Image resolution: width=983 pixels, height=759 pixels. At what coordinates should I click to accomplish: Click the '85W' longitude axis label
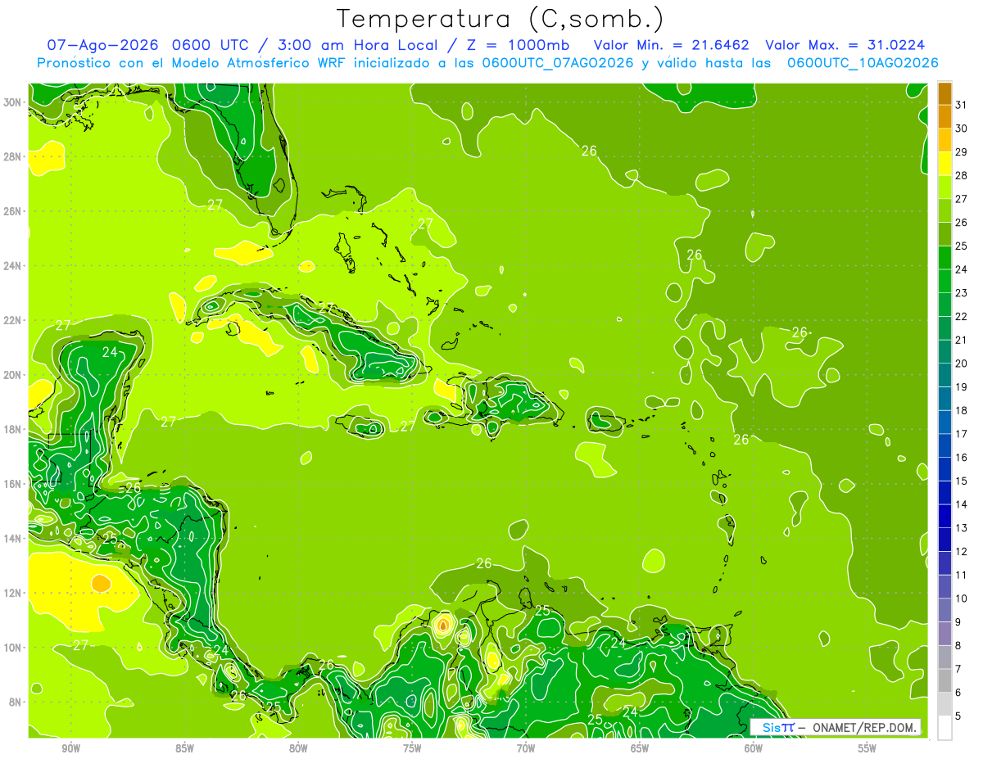point(184,748)
